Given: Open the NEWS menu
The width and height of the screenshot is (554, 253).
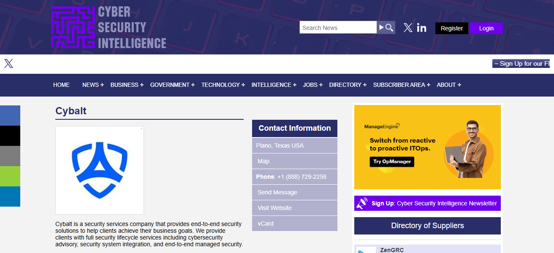Looking at the screenshot, I should coord(93,85).
